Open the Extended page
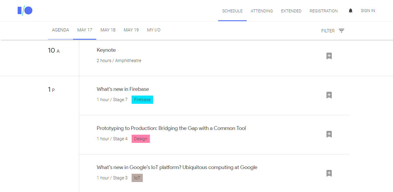The height and width of the screenshot is (192, 393). coord(291,11)
